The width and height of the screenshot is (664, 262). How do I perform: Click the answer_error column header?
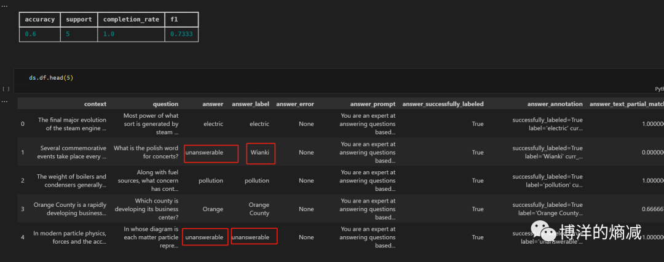click(294, 104)
